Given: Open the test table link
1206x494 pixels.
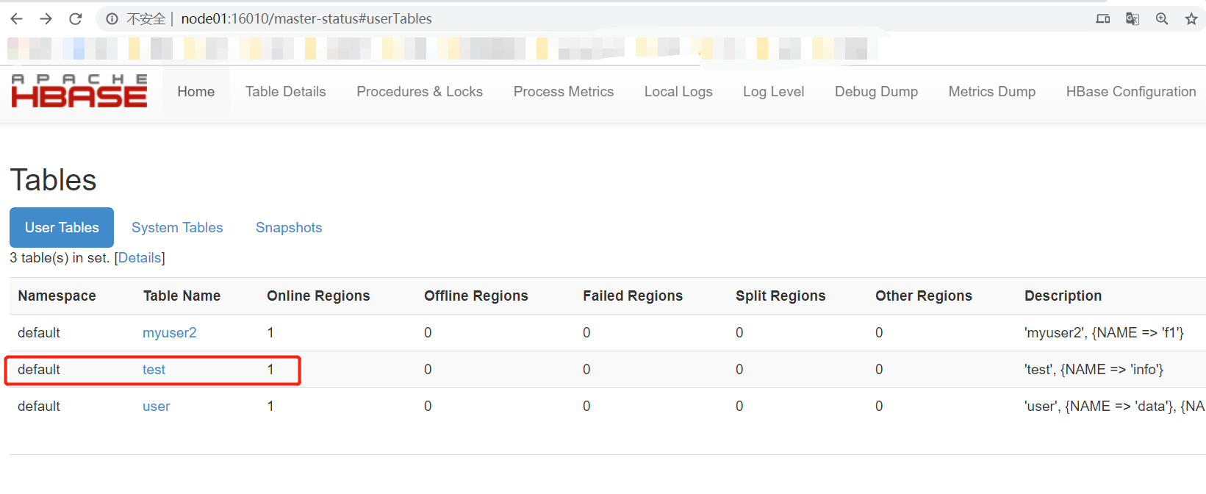Looking at the screenshot, I should click(154, 369).
